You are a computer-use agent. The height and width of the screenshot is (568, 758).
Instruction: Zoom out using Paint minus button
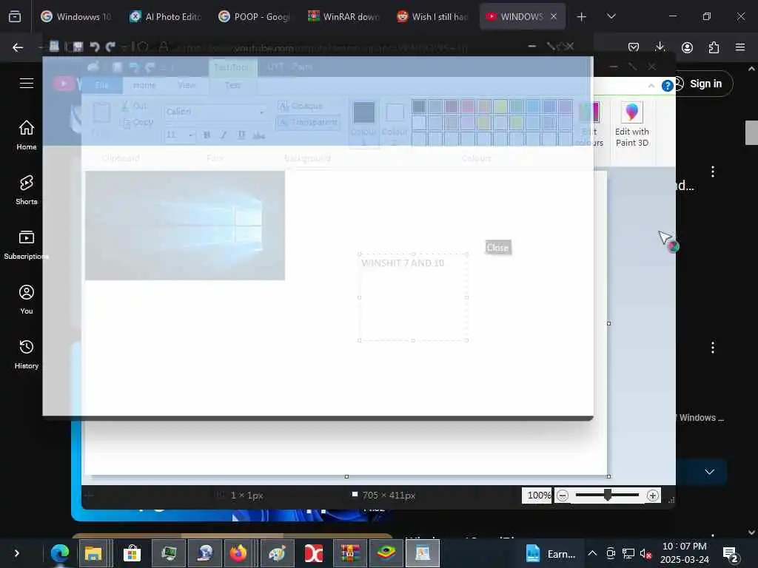coord(563,496)
